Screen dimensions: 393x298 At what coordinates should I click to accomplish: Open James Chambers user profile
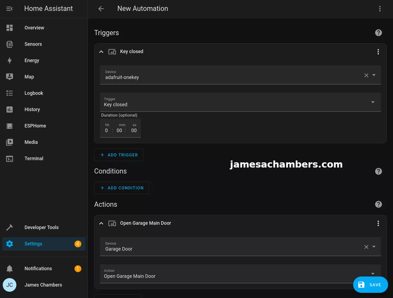point(44,285)
